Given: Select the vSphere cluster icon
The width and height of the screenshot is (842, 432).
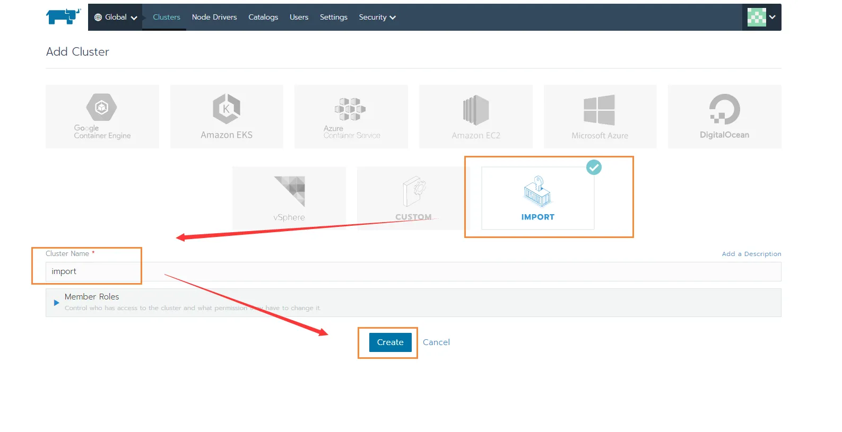Looking at the screenshot, I should click(x=289, y=191).
